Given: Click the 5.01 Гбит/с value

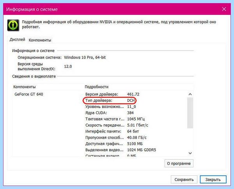Looking at the screenshot, I should (138, 125).
